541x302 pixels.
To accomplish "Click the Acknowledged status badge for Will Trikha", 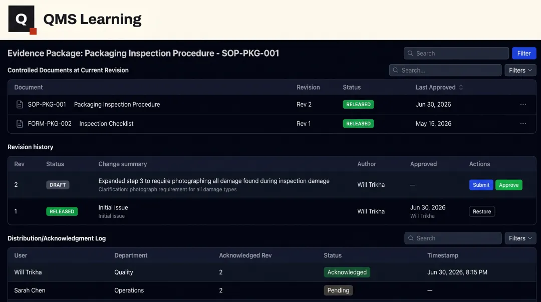I will point(347,272).
